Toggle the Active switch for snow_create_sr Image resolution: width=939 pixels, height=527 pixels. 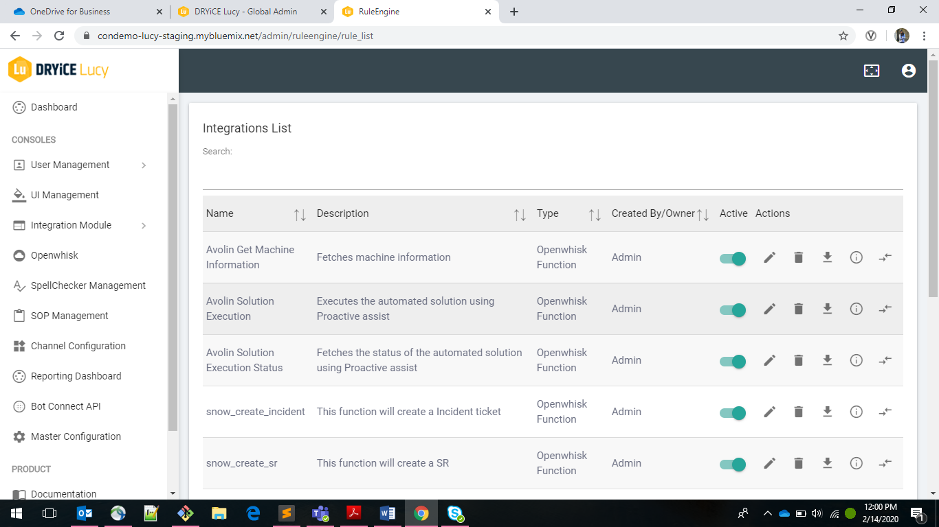point(733,463)
